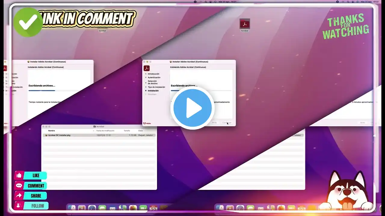Click the Adobe Acrobat logo in installer sidebar
The width and height of the screenshot is (385, 216).
pyautogui.click(x=146, y=68)
